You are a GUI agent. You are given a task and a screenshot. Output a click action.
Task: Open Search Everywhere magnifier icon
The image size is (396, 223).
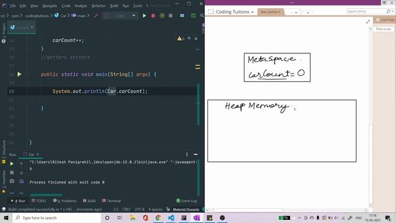click(x=202, y=15)
